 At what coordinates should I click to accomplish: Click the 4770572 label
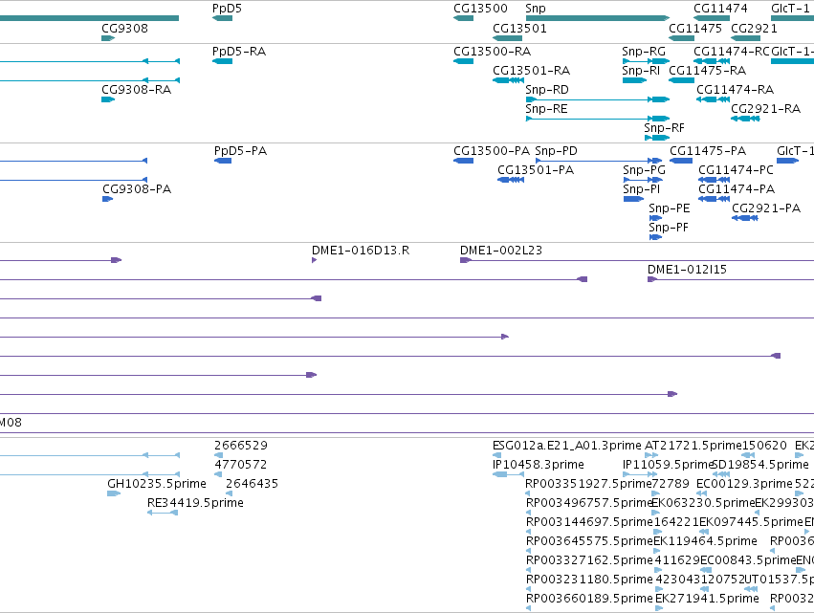point(241,465)
